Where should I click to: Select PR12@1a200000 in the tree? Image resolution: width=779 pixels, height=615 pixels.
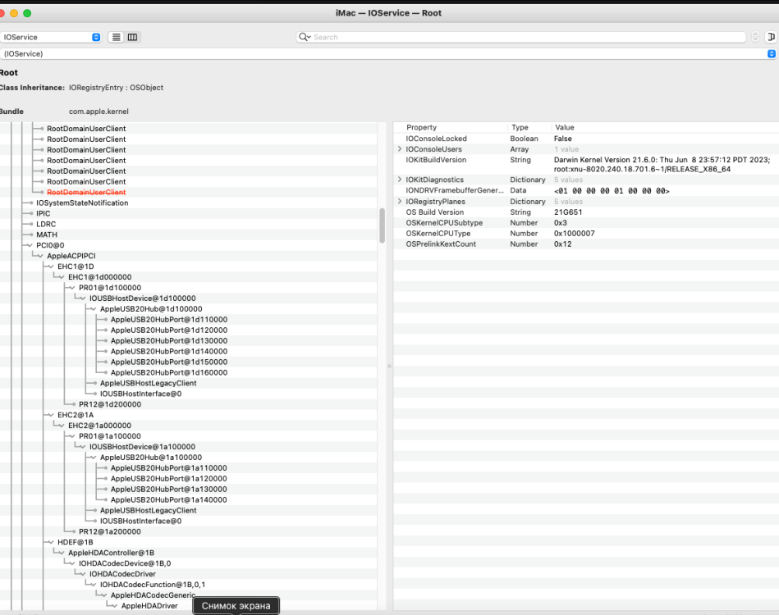110,531
